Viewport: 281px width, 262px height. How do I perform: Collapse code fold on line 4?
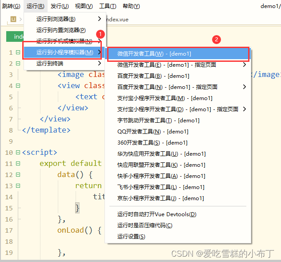point(18,85)
